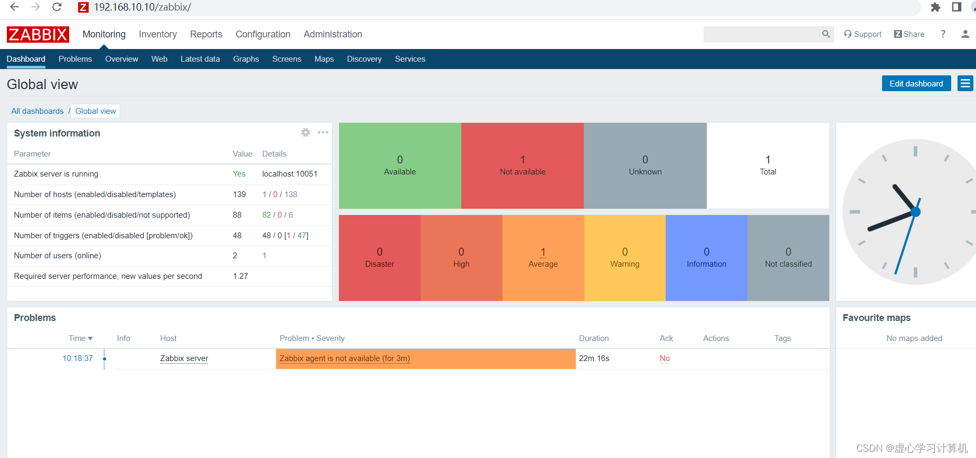
Task: Click the Share link
Action: (x=909, y=34)
